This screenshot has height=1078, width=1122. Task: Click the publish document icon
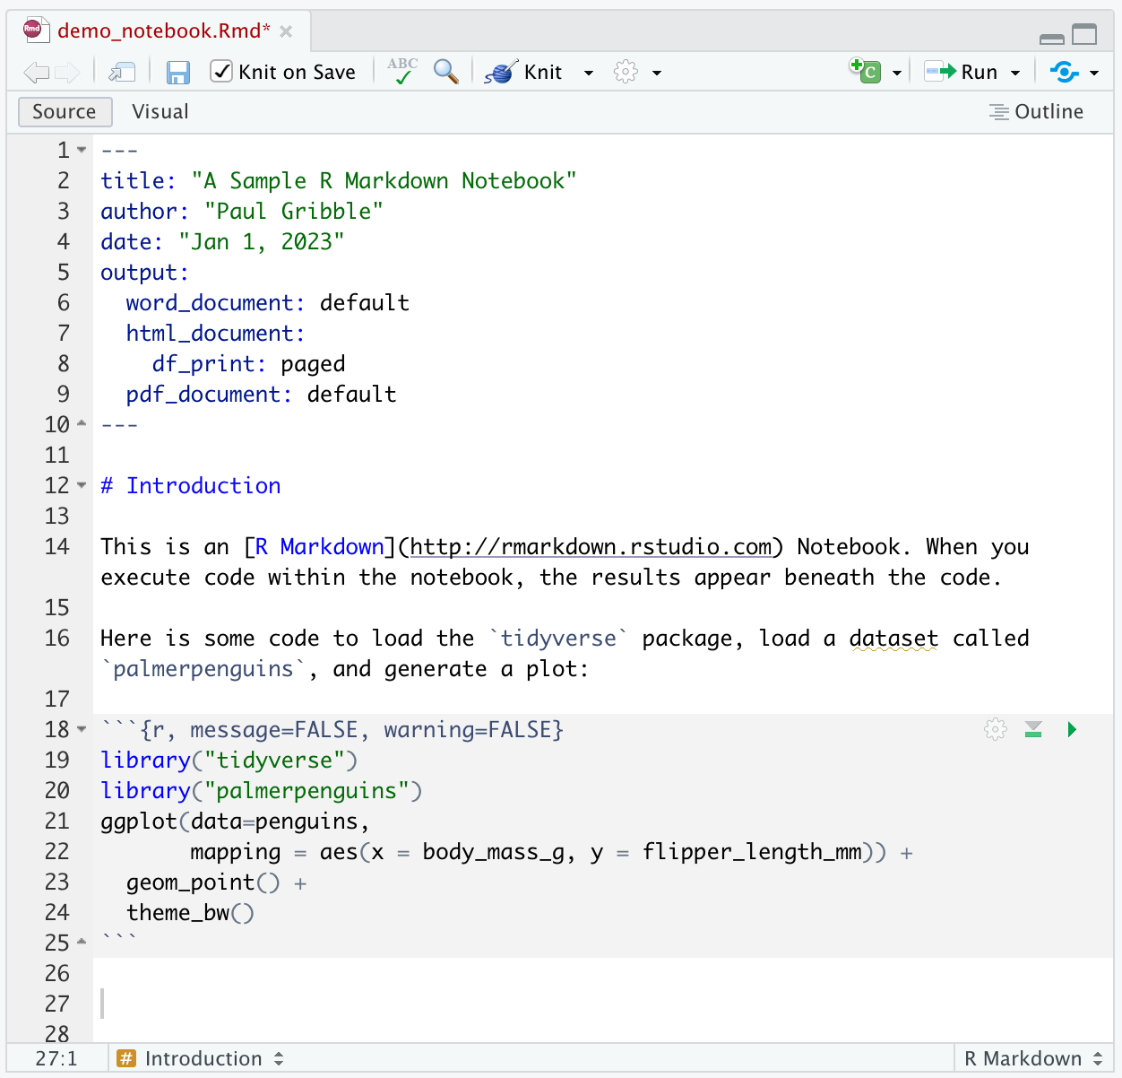pos(1064,72)
